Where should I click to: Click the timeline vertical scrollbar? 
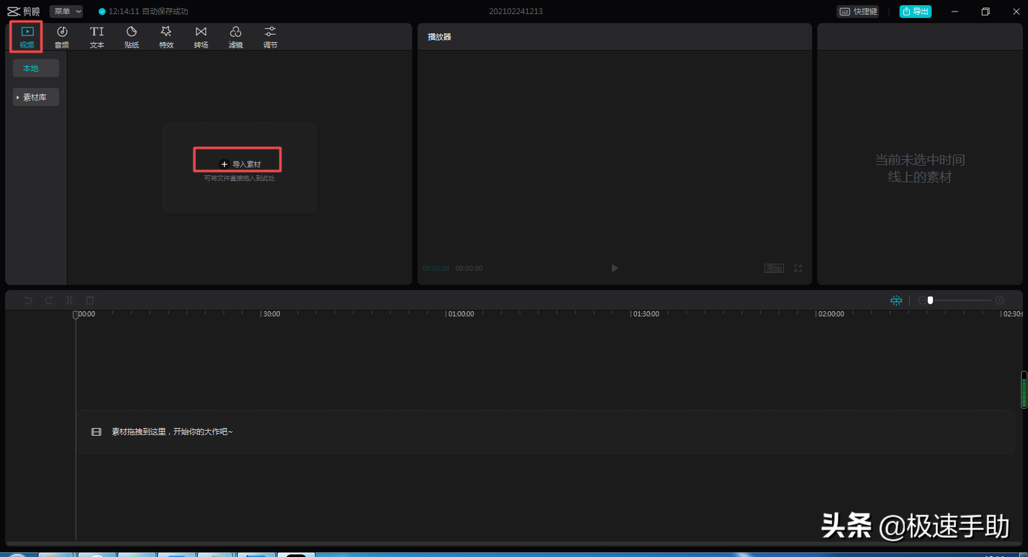1024,390
